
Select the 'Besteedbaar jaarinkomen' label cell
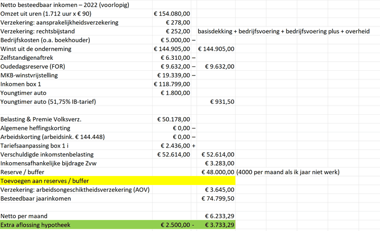point(36,199)
